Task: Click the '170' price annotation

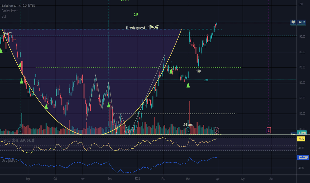Action: pos(199,71)
